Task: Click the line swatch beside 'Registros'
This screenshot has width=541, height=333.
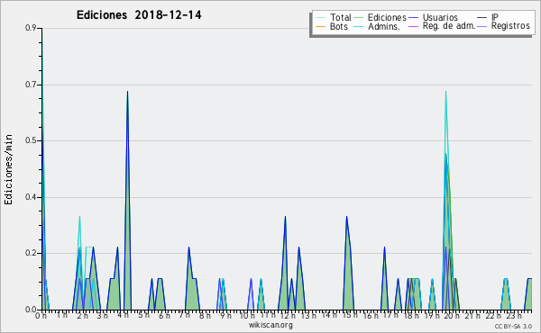Action: 482,26
